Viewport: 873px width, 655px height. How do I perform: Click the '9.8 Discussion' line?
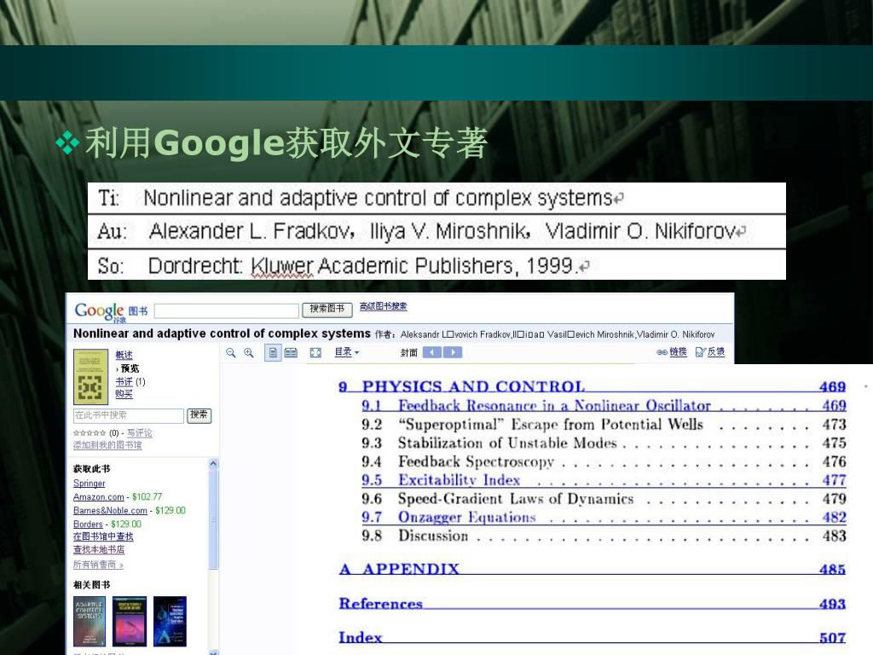[x=604, y=536]
